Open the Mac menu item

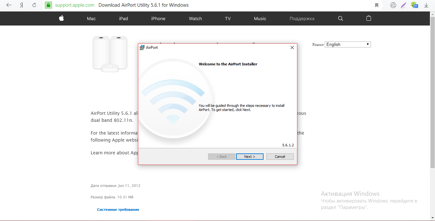[91, 18]
